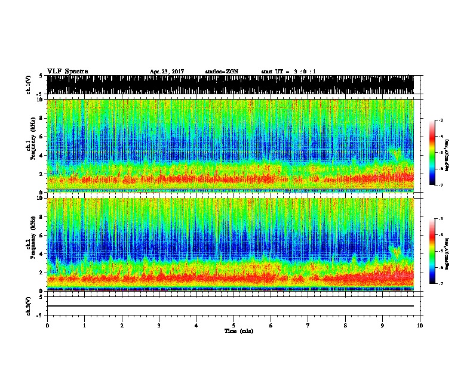Click the "ch.3(V)" axis label
473x365 pixels.
pyautogui.click(x=29, y=306)
